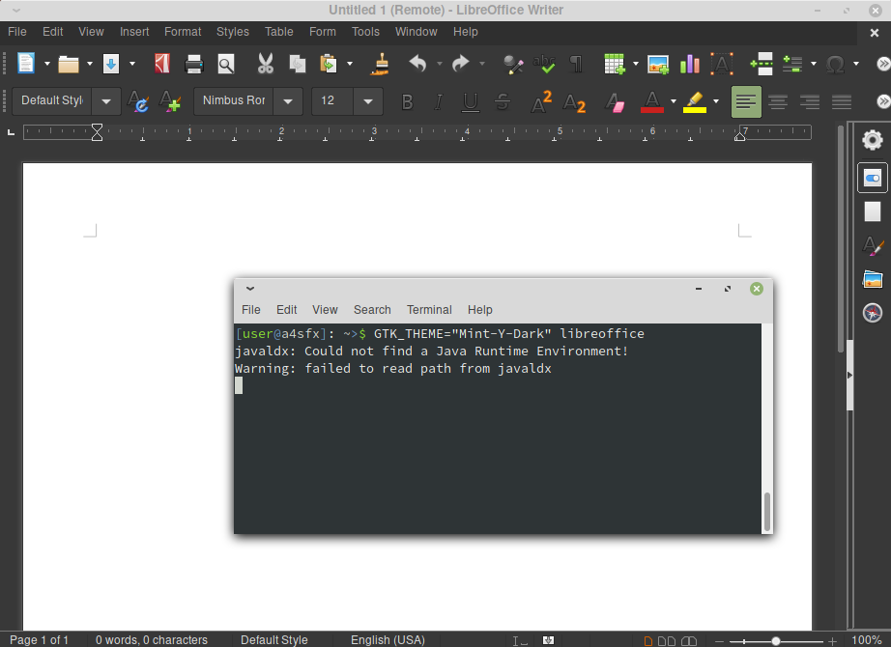Click the zoom slider handle
The width and height of the screenshot is (891, 647).
coord(776,641)
